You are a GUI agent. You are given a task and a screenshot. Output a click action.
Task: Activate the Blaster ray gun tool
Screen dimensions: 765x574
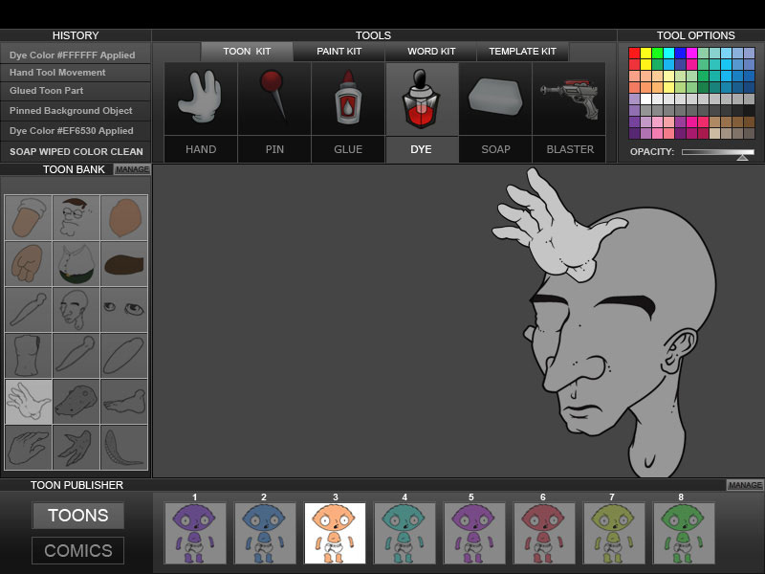click(x=569, y=98)
